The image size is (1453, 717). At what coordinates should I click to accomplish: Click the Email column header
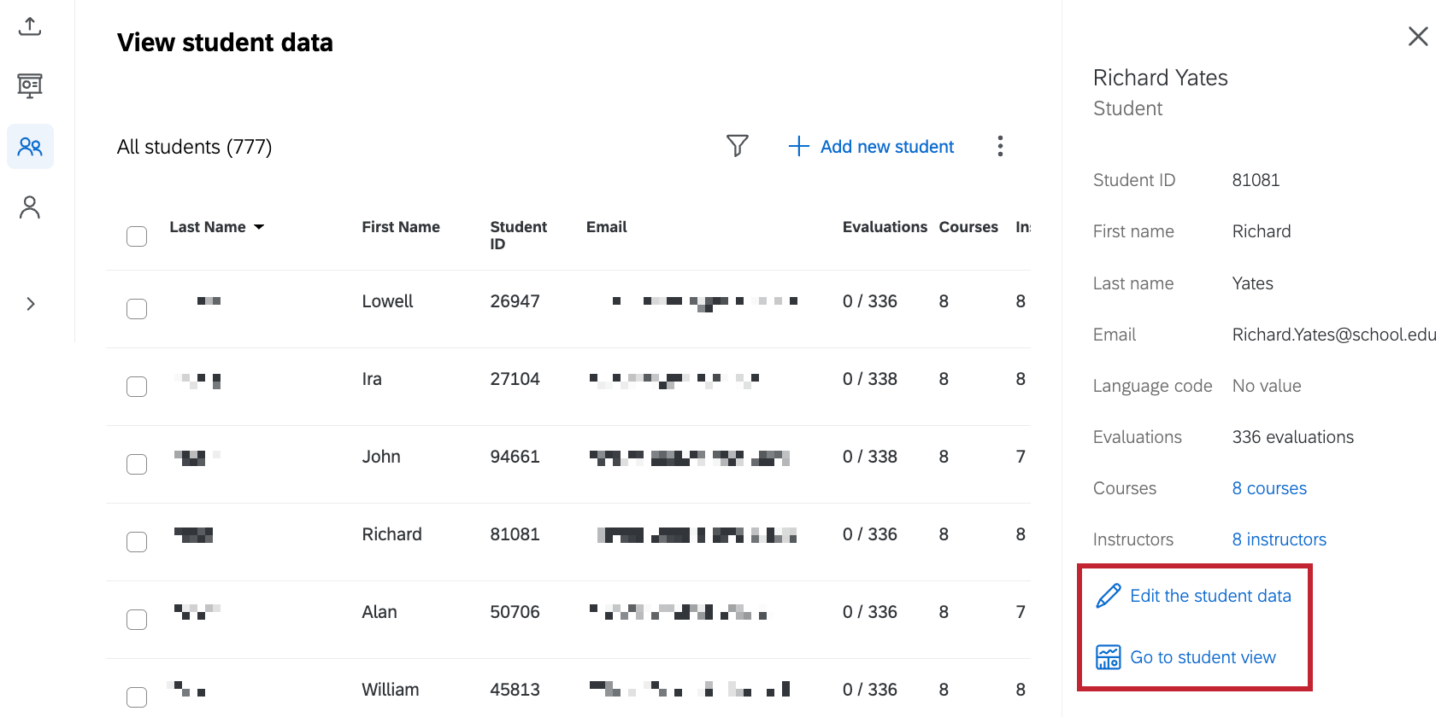coord(606,227)
